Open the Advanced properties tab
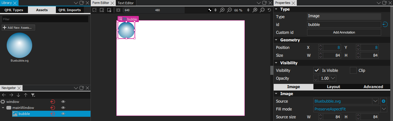 (x=373, y=87)
